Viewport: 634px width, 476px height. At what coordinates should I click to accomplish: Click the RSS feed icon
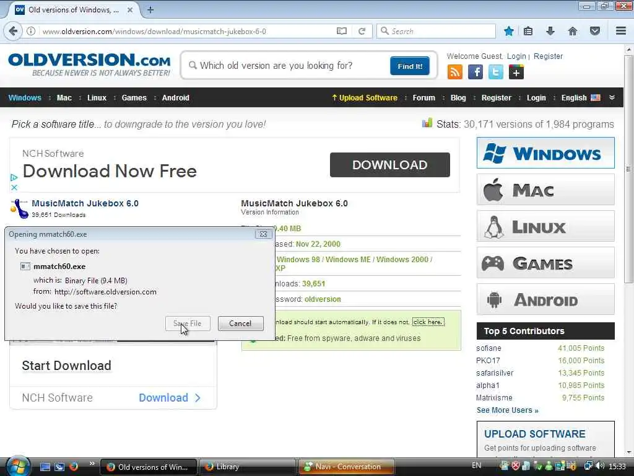[455, 73]
